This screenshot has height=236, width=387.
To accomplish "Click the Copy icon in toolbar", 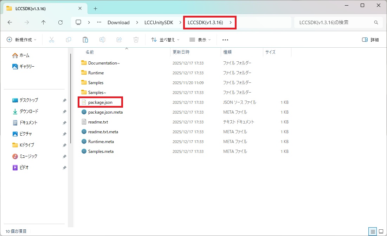I will point(69,40).
